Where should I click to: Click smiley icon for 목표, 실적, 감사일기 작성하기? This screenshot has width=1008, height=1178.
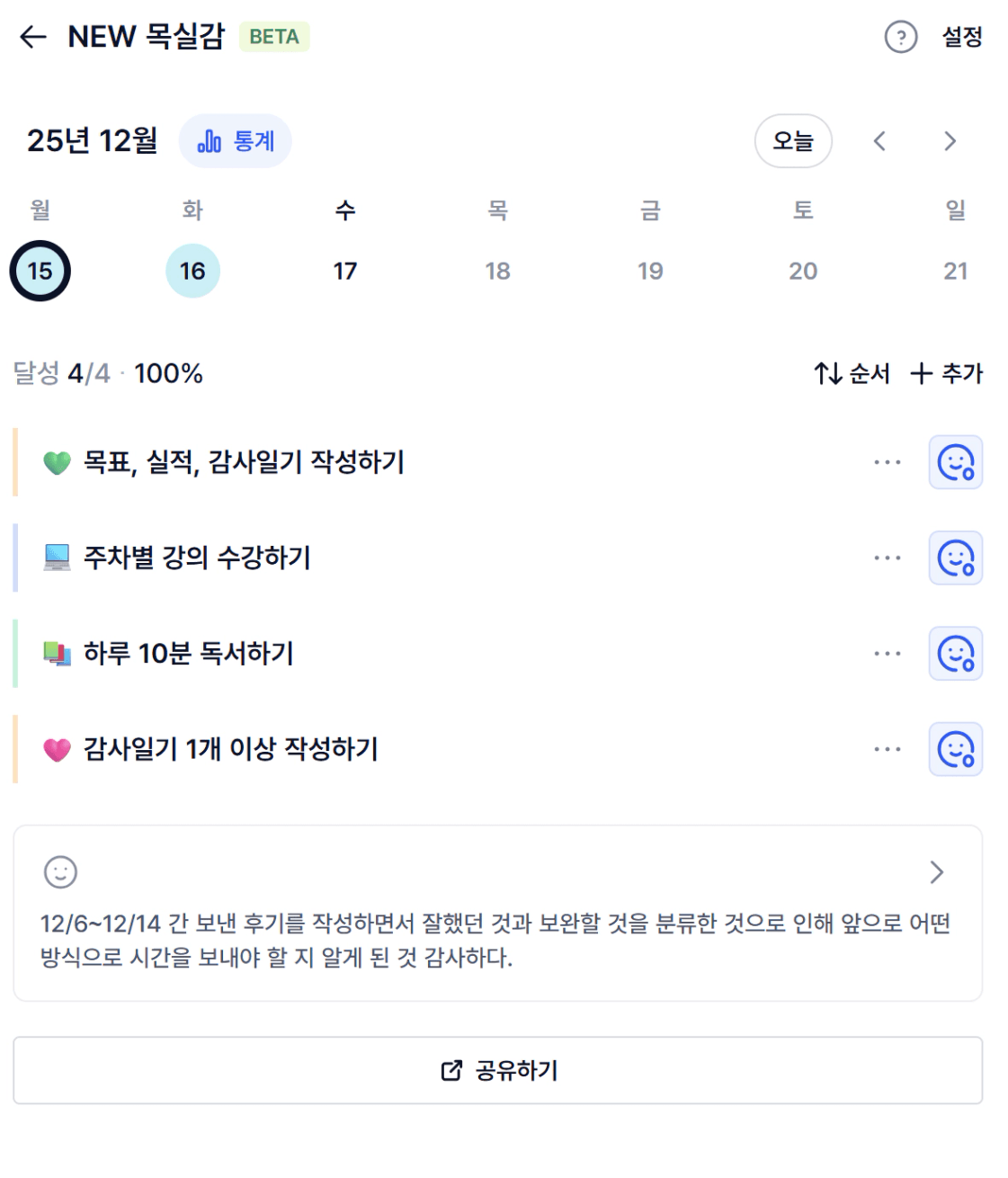955,462
